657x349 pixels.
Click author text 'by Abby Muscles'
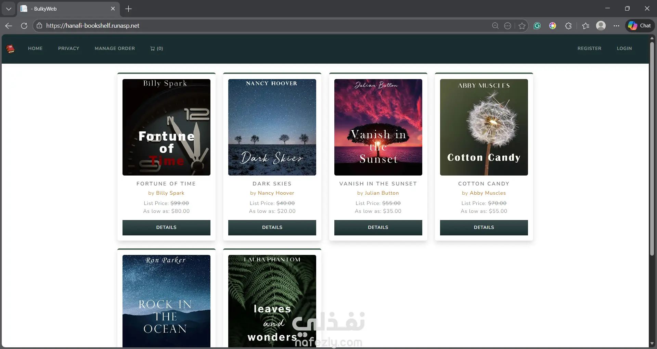tap(484, 193)
